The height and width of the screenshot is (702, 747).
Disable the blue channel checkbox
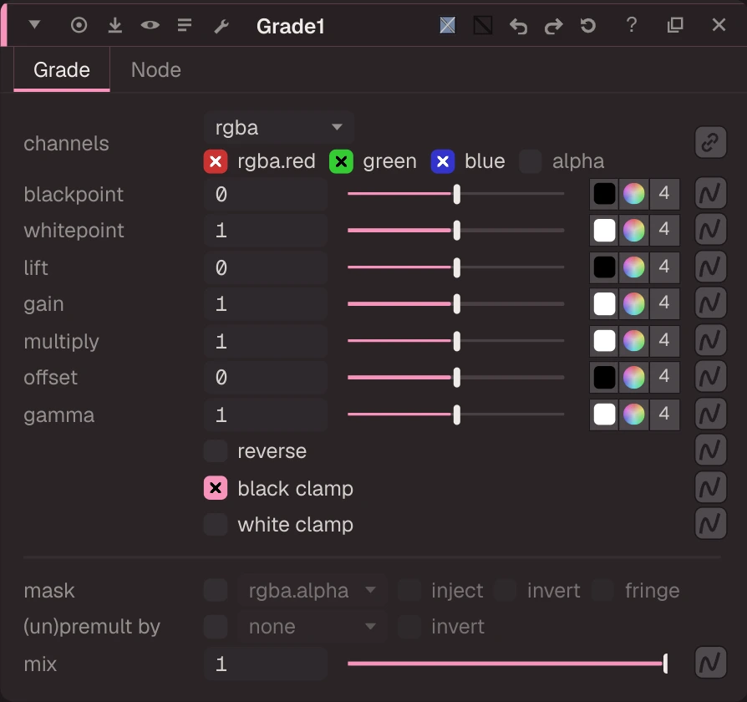pyautogui.click(x=443, y=161)
